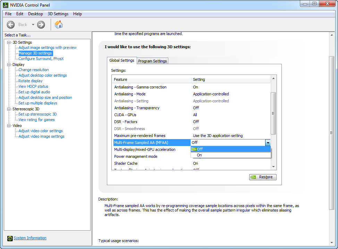
Task: Select Antialiasing - Mode row
Action: pyautogui.click(x=192, y=94)
